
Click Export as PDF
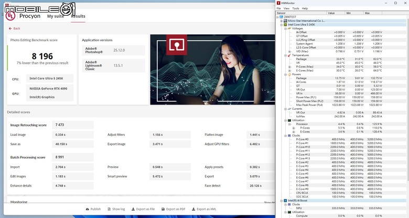[173, 209]
